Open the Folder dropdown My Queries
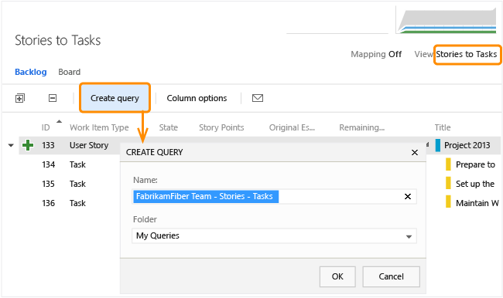Viewport: 503px width, 298px height. pos(274,236)
